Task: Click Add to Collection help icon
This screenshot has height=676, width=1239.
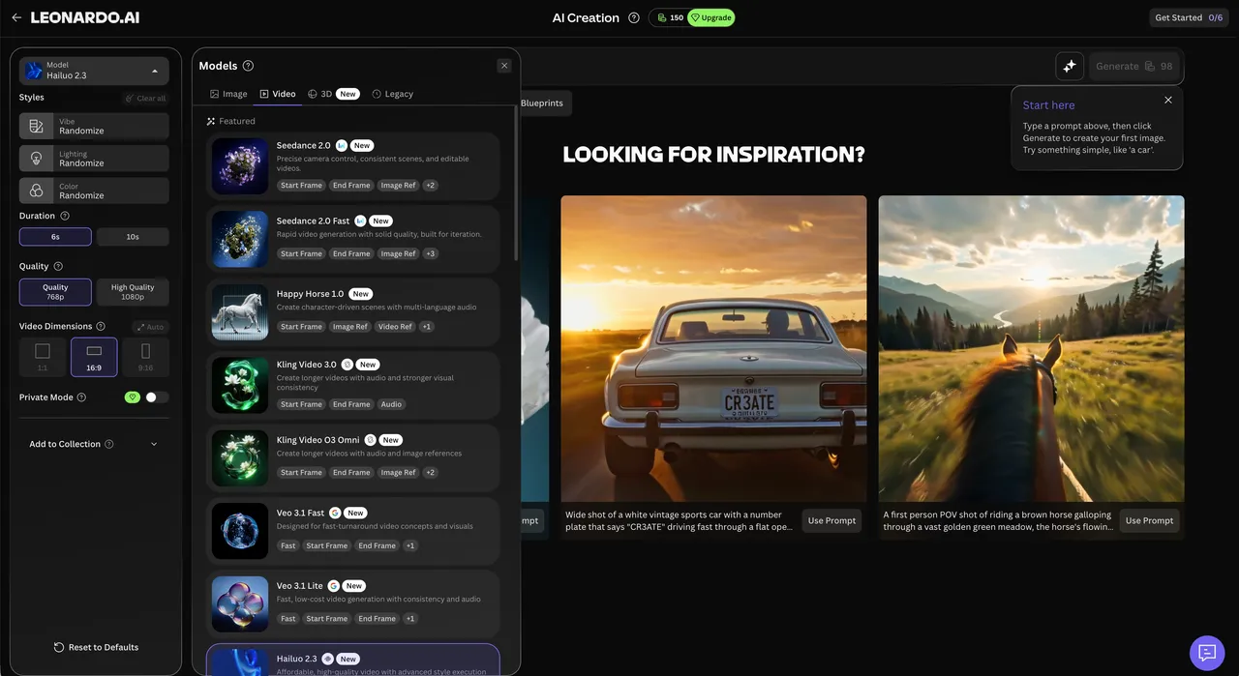Action: 108,445
